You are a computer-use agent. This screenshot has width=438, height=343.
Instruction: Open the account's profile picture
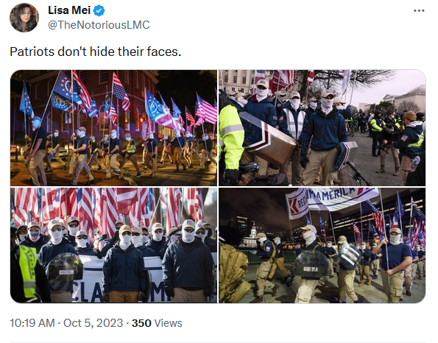coord(24,18)
